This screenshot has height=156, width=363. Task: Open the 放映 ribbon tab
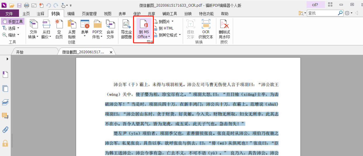188,14
